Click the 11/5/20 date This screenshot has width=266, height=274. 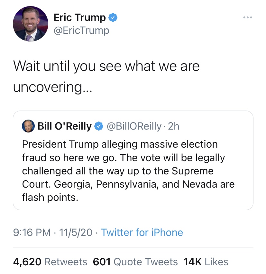pos(77,232)
